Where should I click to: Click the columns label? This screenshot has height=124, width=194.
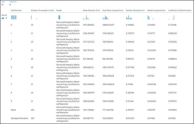(x=13, y=2)
